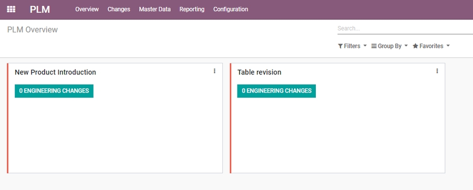
Task: Click 0 Engineering Changes under Table revision
Action: [276, 91]
